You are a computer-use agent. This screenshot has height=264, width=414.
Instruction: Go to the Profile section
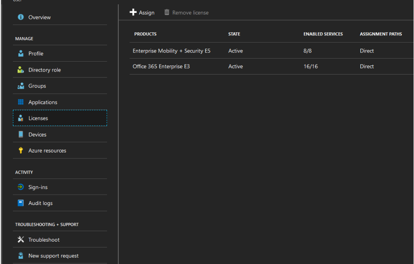point(60,53)
